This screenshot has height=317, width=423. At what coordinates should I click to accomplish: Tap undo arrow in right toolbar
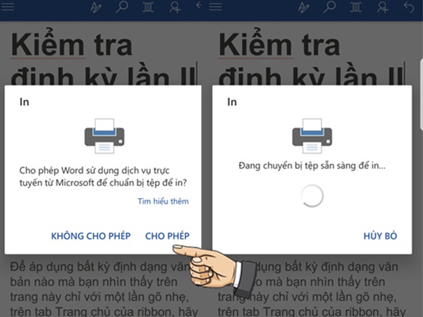[x=409, y=7]
